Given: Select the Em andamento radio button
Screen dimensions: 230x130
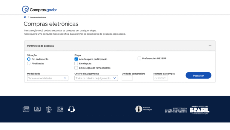Looking at the screenshot, I should (29, 59).
